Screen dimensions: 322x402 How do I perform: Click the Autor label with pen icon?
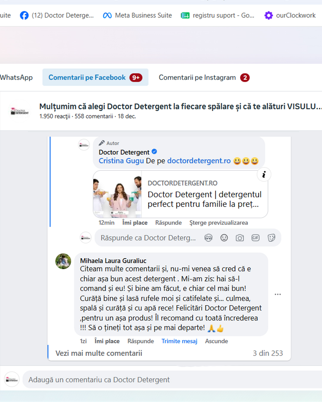coord(109,143)
